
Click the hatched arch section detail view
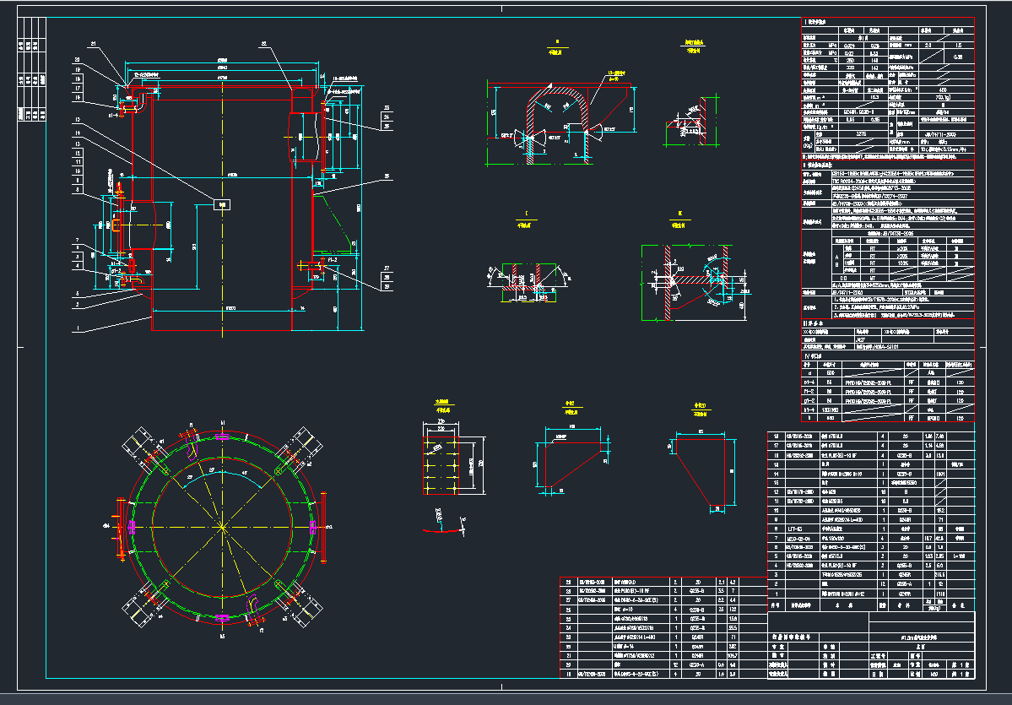coord(555,122)
